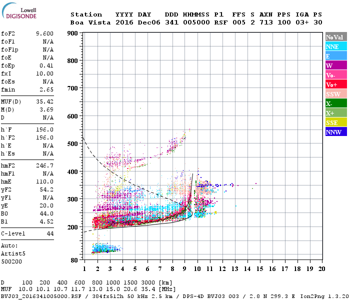This screenshot has height=300, width=350.
Task: Click the yE value 20.0
Action: click(x=46, y=206)
